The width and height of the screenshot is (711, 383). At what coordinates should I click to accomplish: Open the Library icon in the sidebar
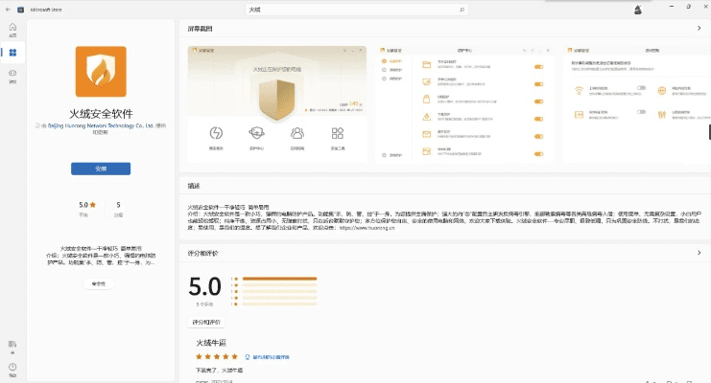[x=12, y=347]
